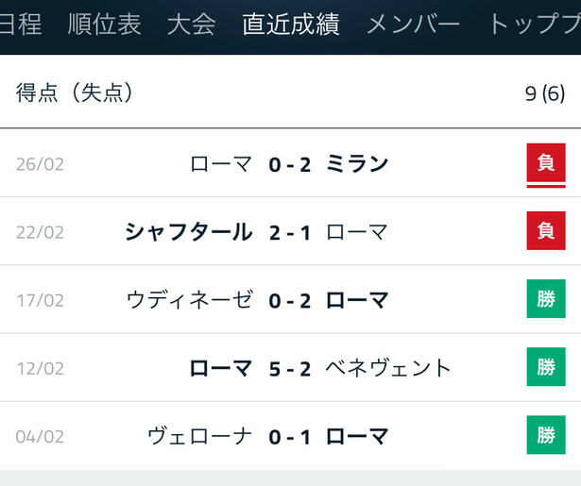Open the 日程 tab
This screenshot has height=486, width=581.
(x=20, y=24)
